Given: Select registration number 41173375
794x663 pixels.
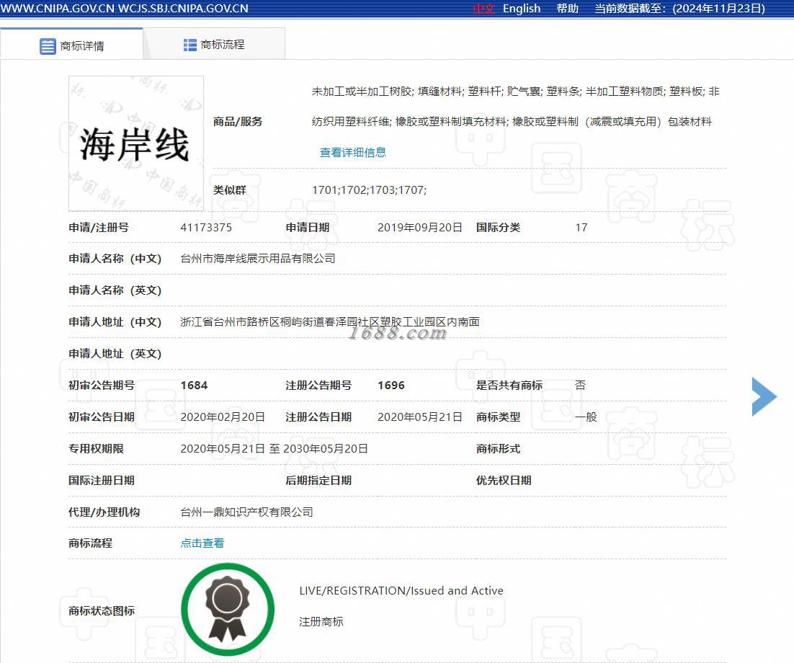Looking at the screenshot, I should (206, 228).
